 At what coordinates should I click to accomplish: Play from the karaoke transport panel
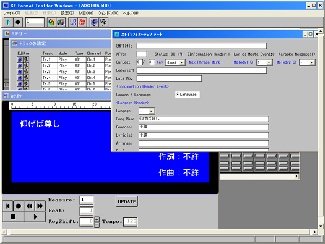pyautogui.click(x=35, y=217)
